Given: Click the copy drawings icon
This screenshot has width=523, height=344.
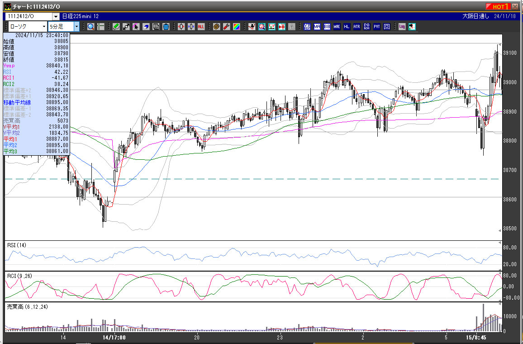Looking at the screenshot, I should tap(156, 27).
